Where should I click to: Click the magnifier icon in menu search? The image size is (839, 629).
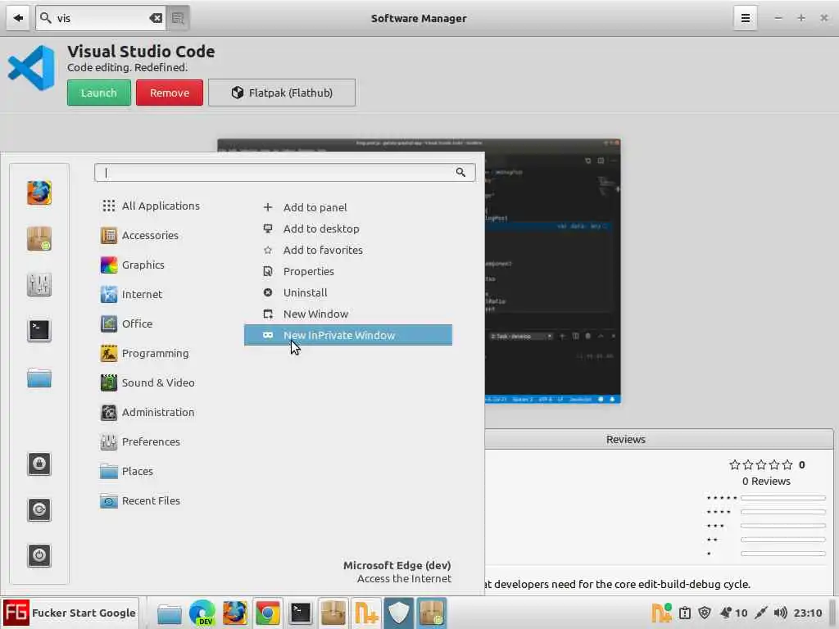tap(460, 172)
